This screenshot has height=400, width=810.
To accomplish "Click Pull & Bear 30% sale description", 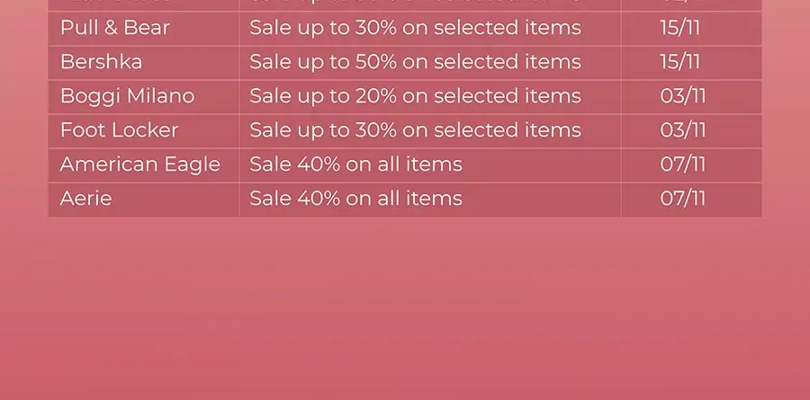I will 415,28.
